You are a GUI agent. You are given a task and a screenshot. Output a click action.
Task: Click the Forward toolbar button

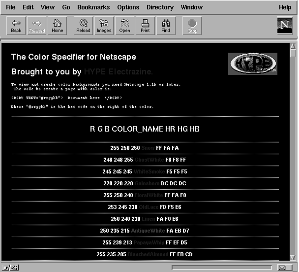[37, 26]
